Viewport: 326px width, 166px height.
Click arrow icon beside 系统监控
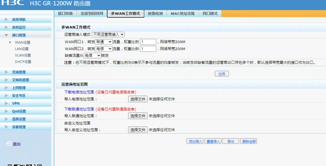[6, 27]
